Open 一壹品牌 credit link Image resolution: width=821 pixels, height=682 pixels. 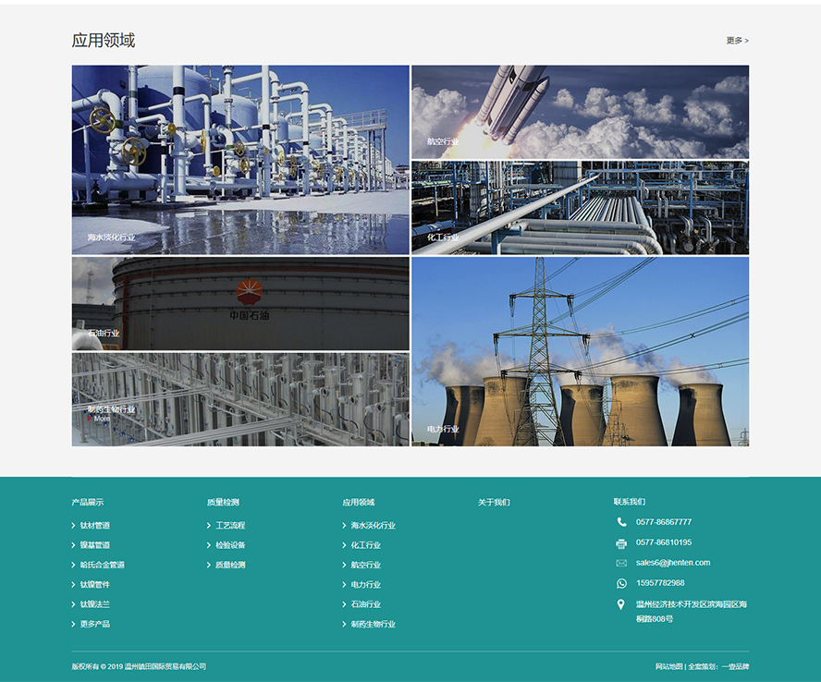coord(735,666)
